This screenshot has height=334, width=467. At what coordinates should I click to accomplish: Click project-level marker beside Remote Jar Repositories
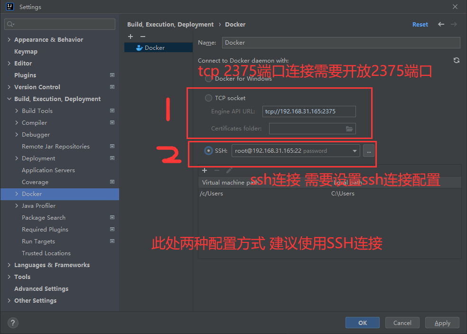pyautogui.click(x=112, y=146)
